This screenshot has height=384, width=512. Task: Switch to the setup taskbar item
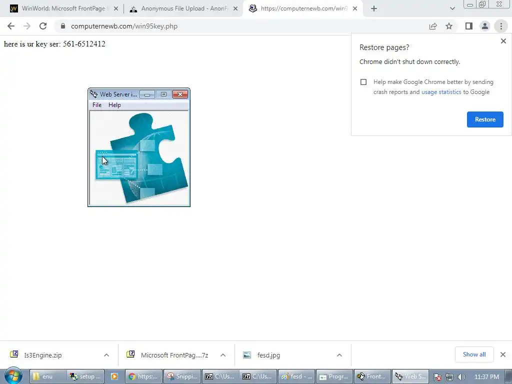[86, 376]
